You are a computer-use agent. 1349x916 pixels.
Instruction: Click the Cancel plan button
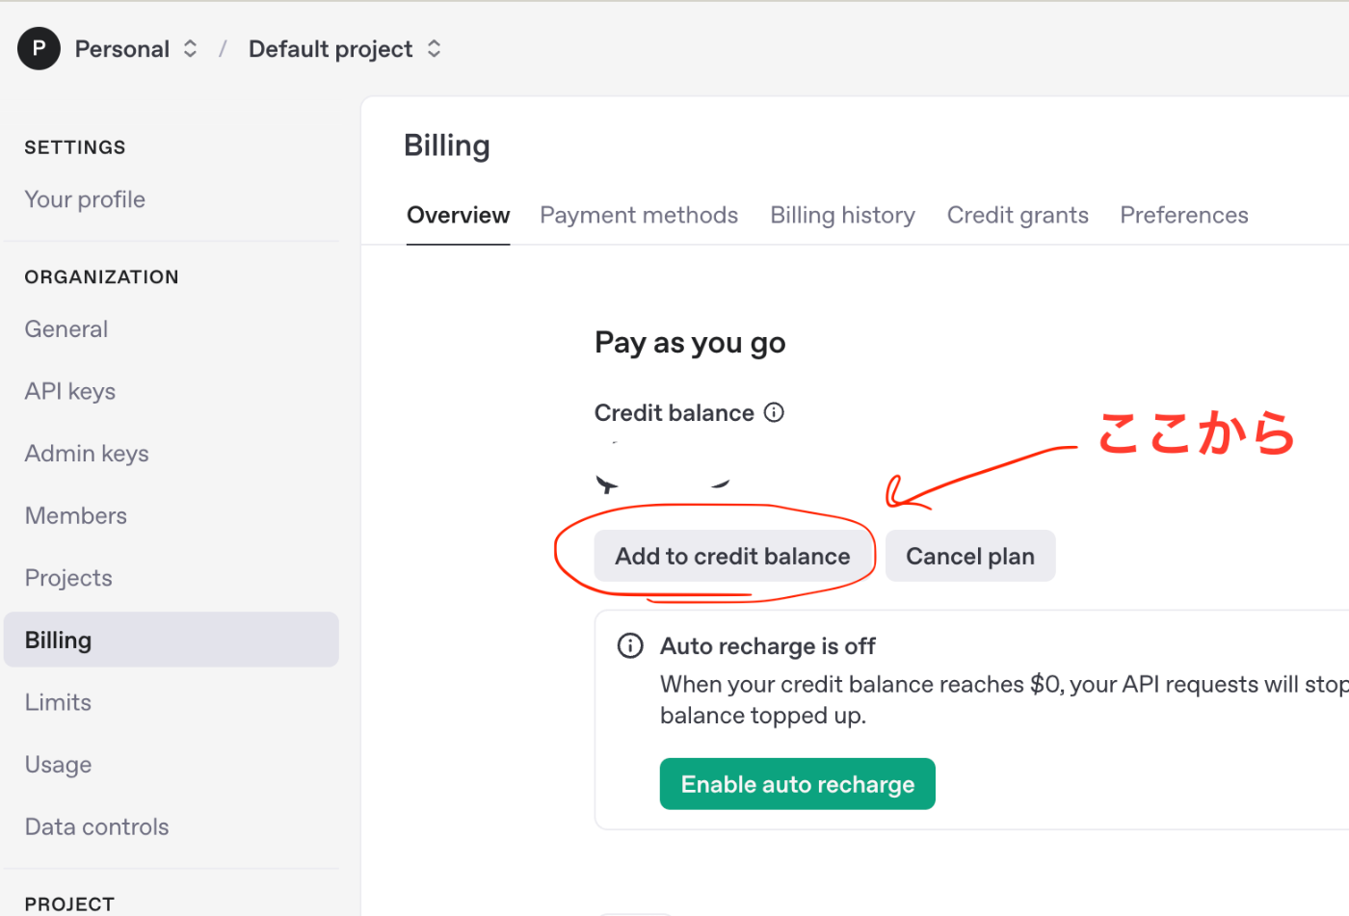pos(970,556)
